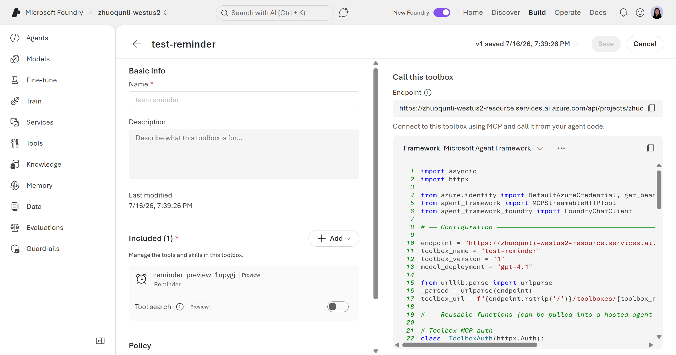Image resolution: width=676 pixels, height=355 pixels.
Task: Click the form scroll-down arrow
Action: pyautogui.click(x=376, y=351)
